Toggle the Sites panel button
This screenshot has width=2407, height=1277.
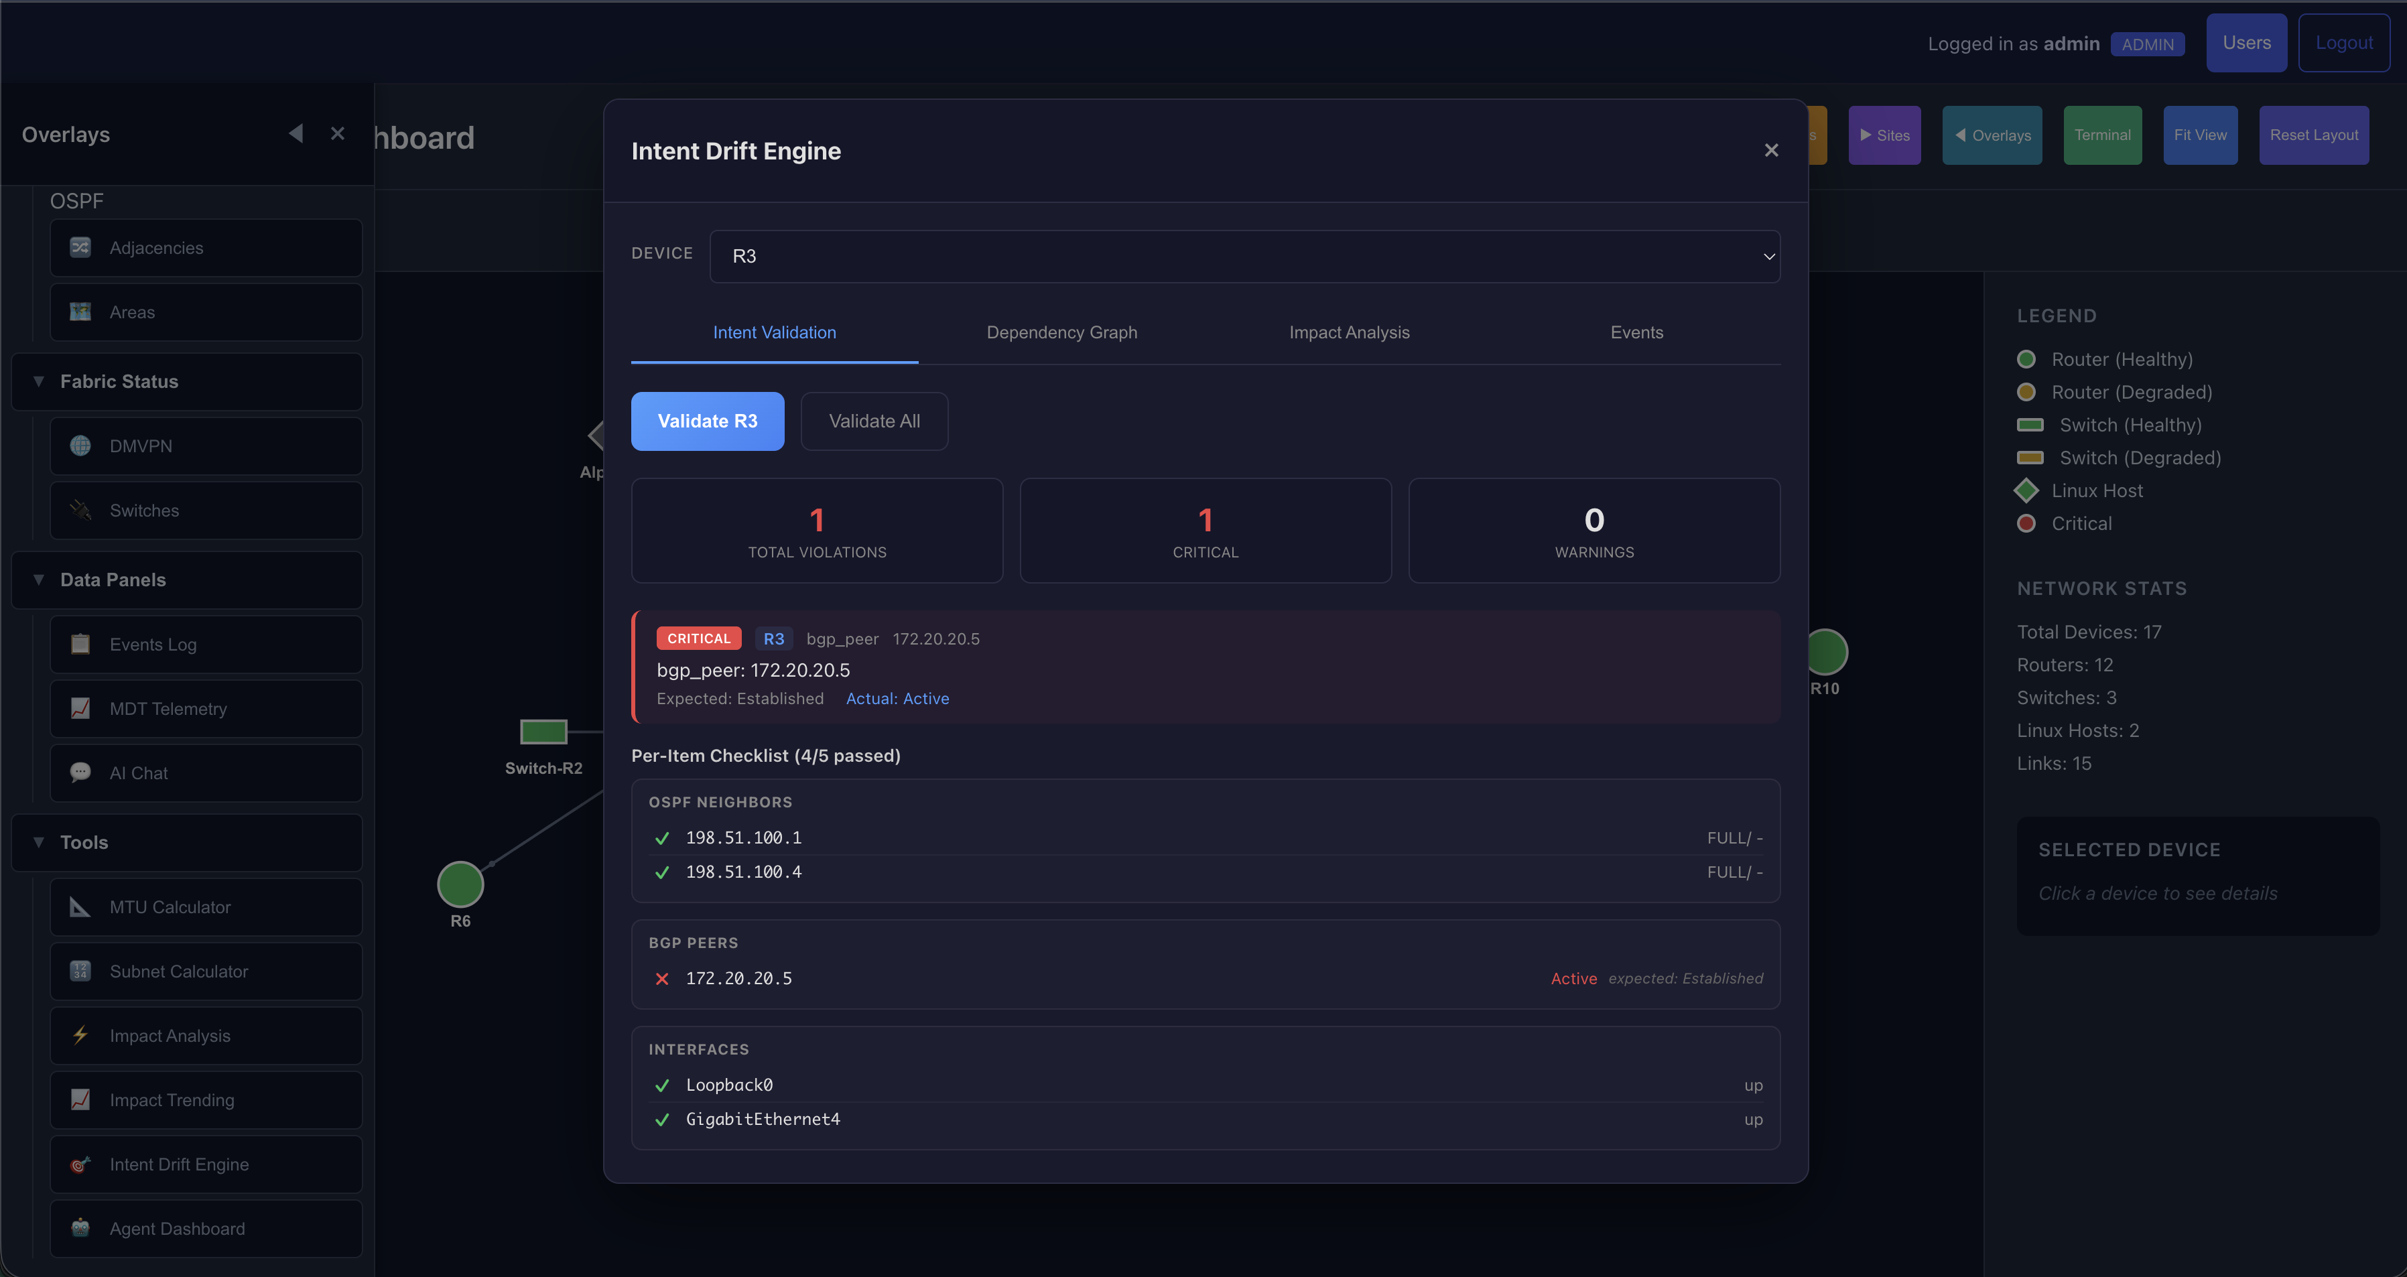click(1885, 135)
